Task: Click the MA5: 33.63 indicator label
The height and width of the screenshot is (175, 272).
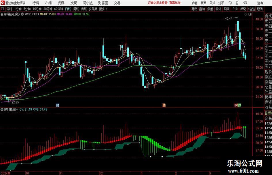Action: (x=32, y=14)
